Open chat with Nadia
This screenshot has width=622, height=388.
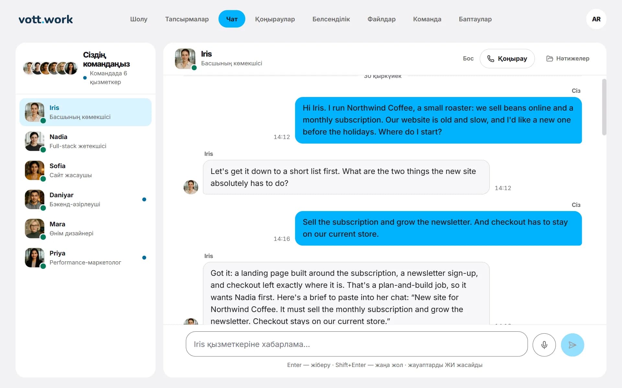[86, 141]
